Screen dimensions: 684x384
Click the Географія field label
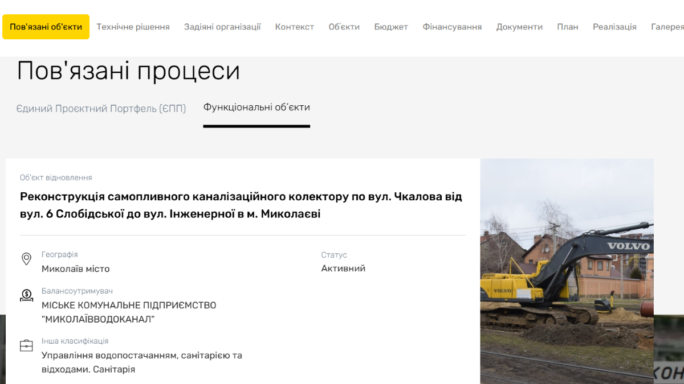click(x=60, y=255)
